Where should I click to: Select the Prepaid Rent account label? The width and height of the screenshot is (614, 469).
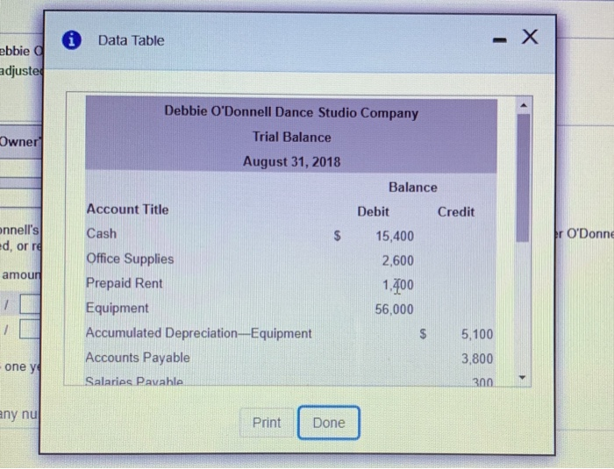[125, 283]
